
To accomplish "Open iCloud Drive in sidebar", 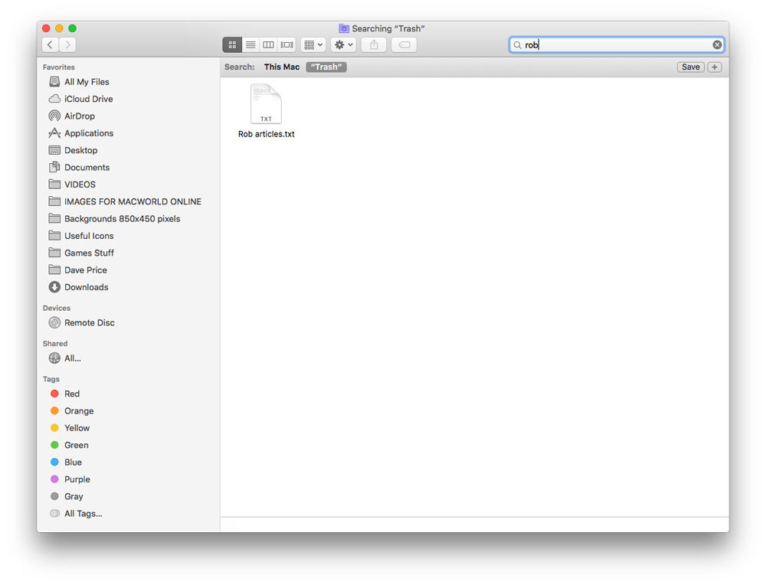I will pos(88,99).
